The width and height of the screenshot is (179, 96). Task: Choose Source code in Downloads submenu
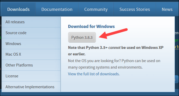pos(31,33)
